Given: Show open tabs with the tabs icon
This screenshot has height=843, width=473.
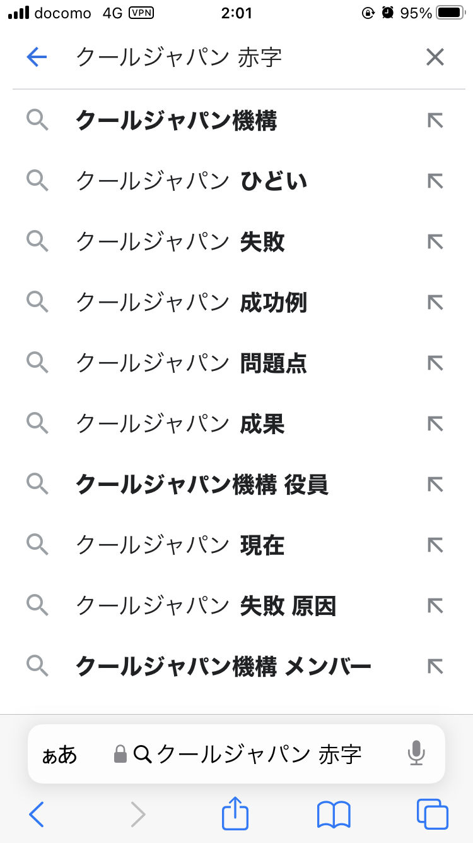Looking at the screenshot, I should [433, 814].
